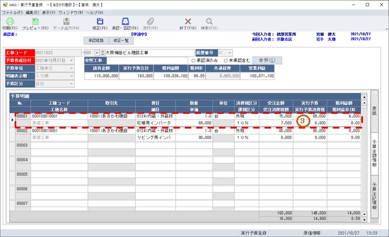Click the 検索 (F12) search icon
The image size is (389, 237).
coord(209,22)
